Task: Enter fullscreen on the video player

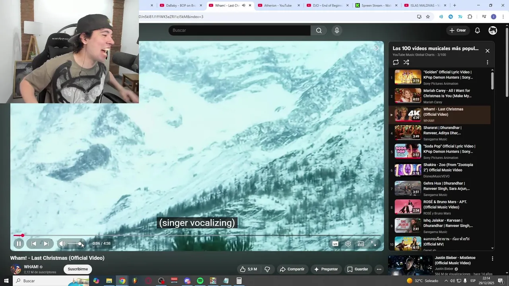Action: point(373,243)
